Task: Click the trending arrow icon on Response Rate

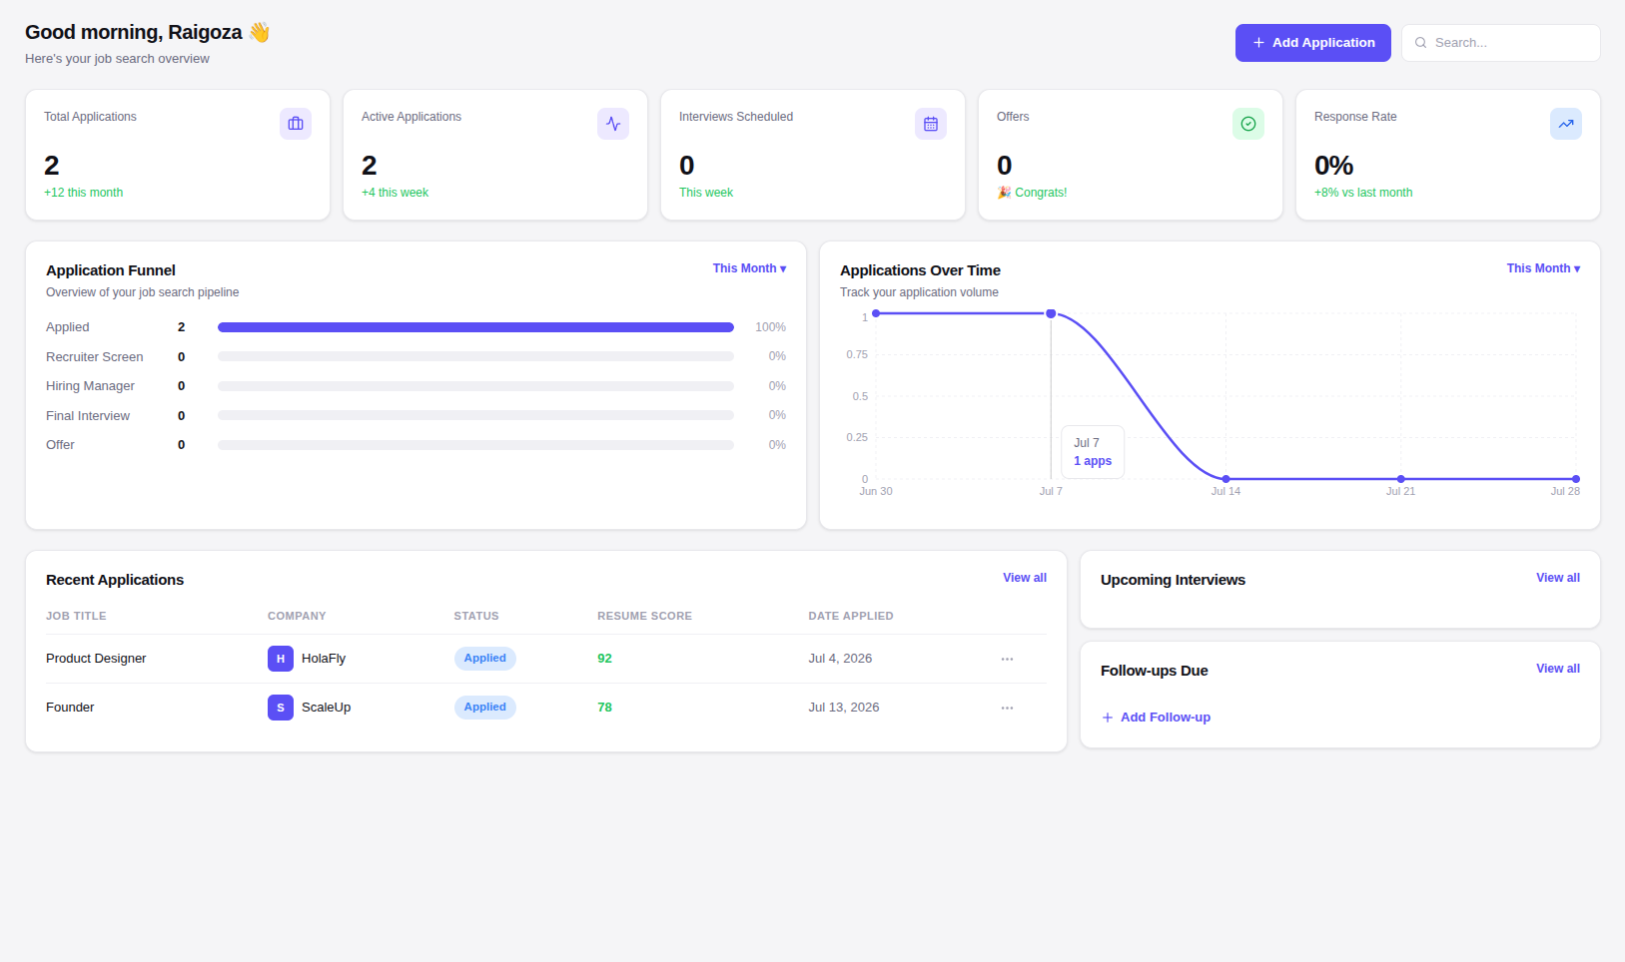Action: tap(1566, 124)
